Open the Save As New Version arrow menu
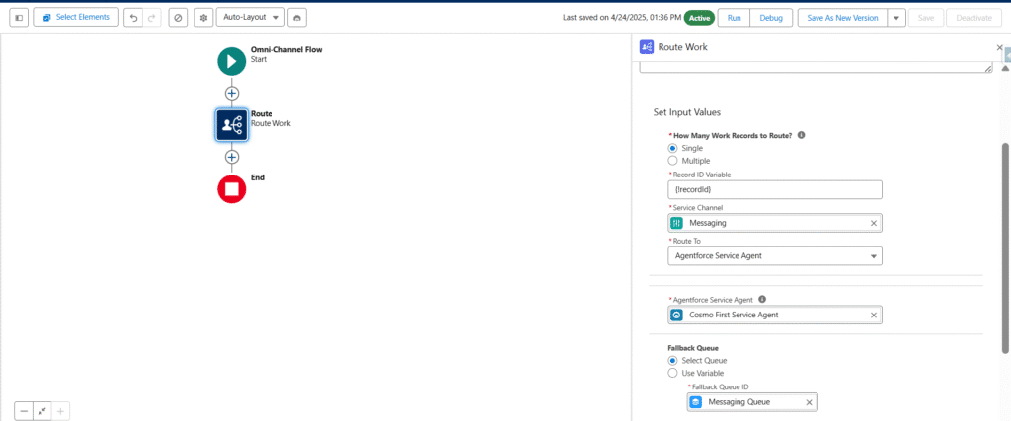 pos(895,18)
